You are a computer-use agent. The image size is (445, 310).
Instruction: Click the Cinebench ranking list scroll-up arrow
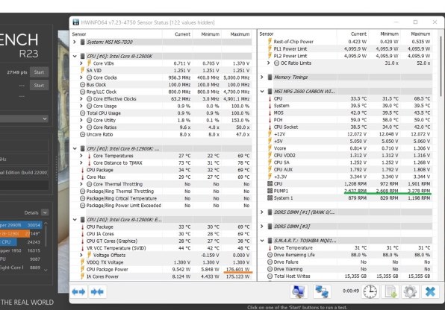coord(46,224)
